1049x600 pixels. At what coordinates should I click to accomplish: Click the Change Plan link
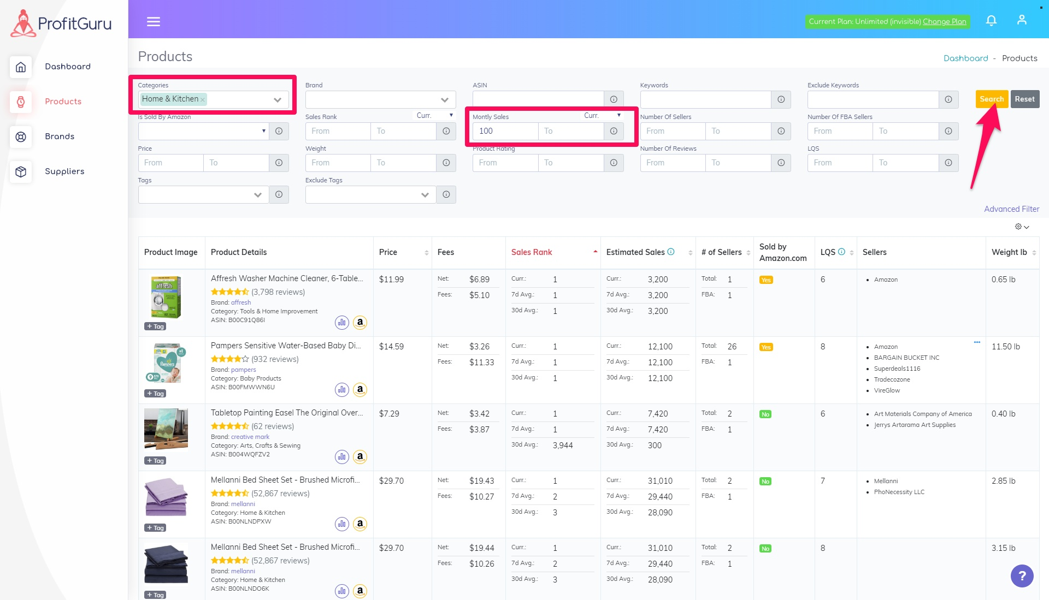[x=944, y=21]
